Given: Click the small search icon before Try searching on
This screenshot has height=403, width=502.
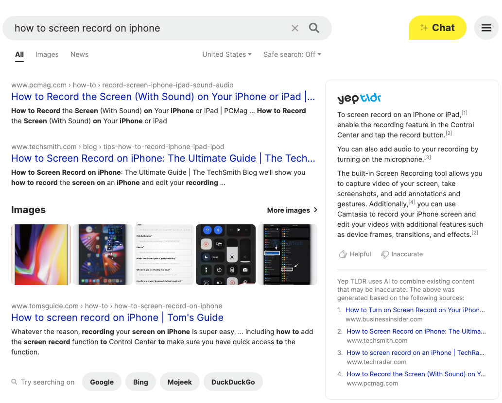Looking at the screenshot, I should [14, 382].
